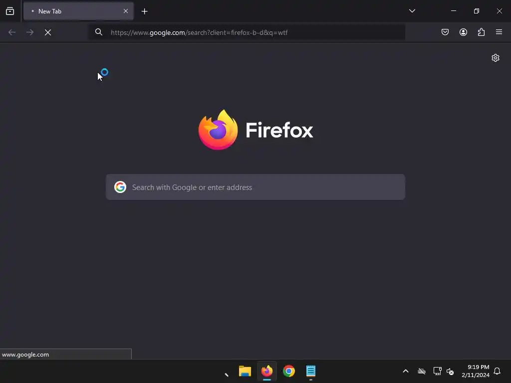Stop loading the page
Viewport: 511px width, 383px height.
pyautogui.click(x=48, y=32)
